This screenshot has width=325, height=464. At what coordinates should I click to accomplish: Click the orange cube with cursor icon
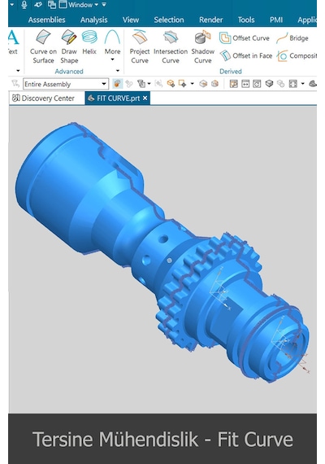[x=171, y=84]
